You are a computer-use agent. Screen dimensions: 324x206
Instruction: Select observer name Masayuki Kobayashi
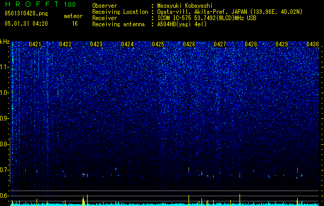pyautogui.click(x=185, y=6)
